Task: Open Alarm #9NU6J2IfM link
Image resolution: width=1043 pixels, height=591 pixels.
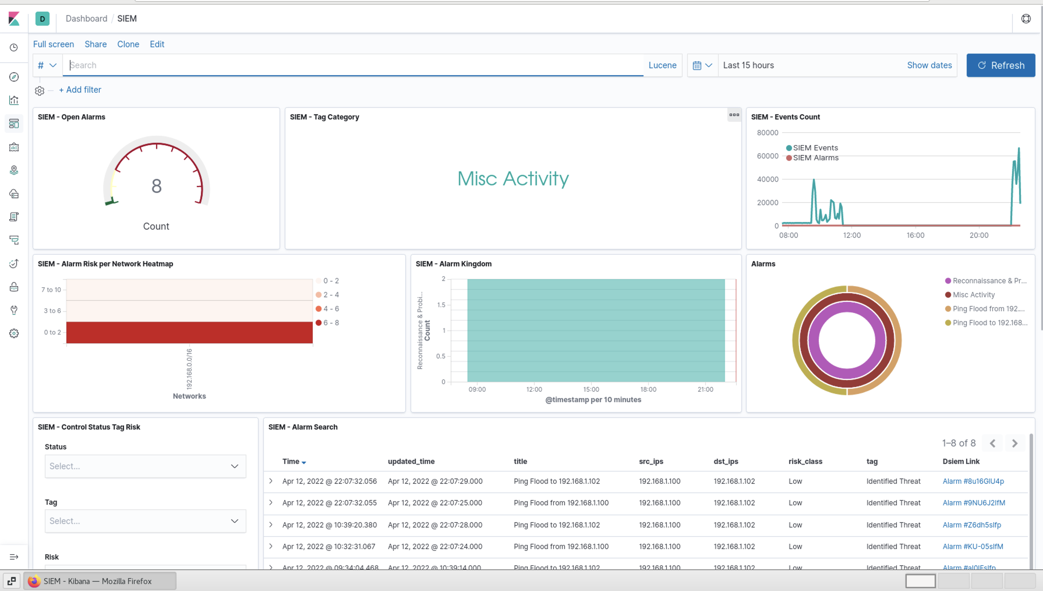Action: click(974, 502)
